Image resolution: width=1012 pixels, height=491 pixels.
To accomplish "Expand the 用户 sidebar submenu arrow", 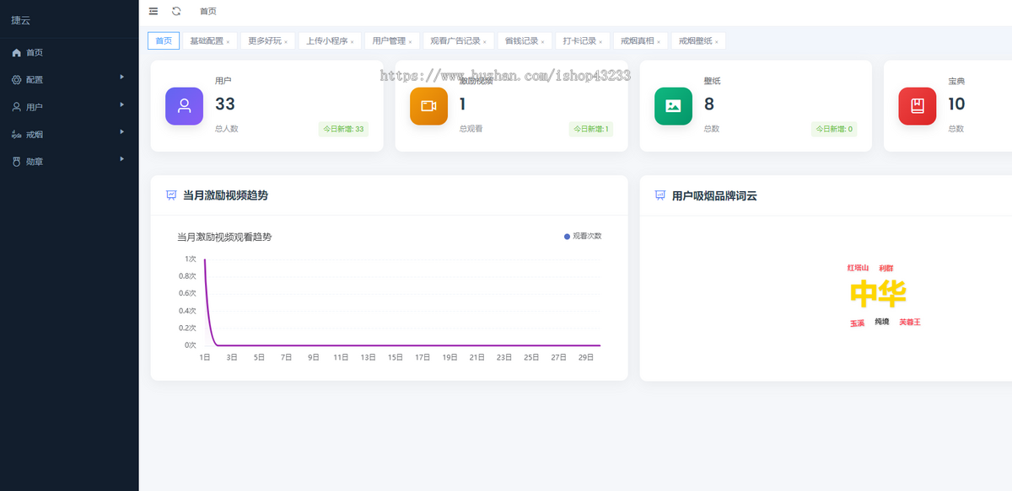I will pos(122,104).
